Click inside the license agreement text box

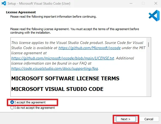point(78,67)
